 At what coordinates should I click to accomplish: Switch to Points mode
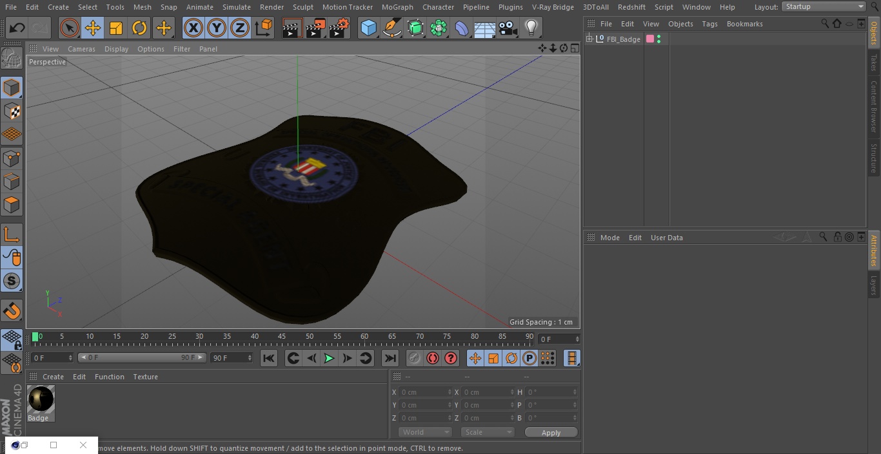click(12, 158)
